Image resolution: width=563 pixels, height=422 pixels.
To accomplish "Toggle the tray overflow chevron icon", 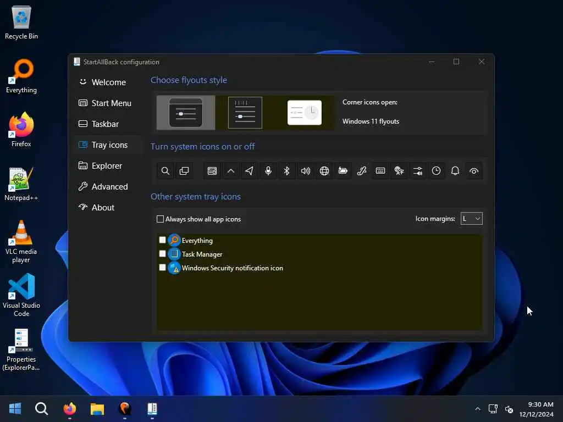I will tap(231, 171).
